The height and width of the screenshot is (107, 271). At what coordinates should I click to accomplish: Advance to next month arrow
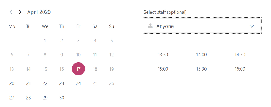coord(20,12)
